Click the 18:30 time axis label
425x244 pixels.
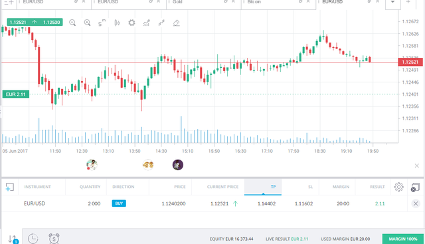320,151
